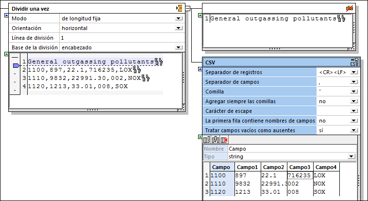Viewport: 368px width, 201px height.
Task: Click the append field icon
Action: tap(207, 139)
